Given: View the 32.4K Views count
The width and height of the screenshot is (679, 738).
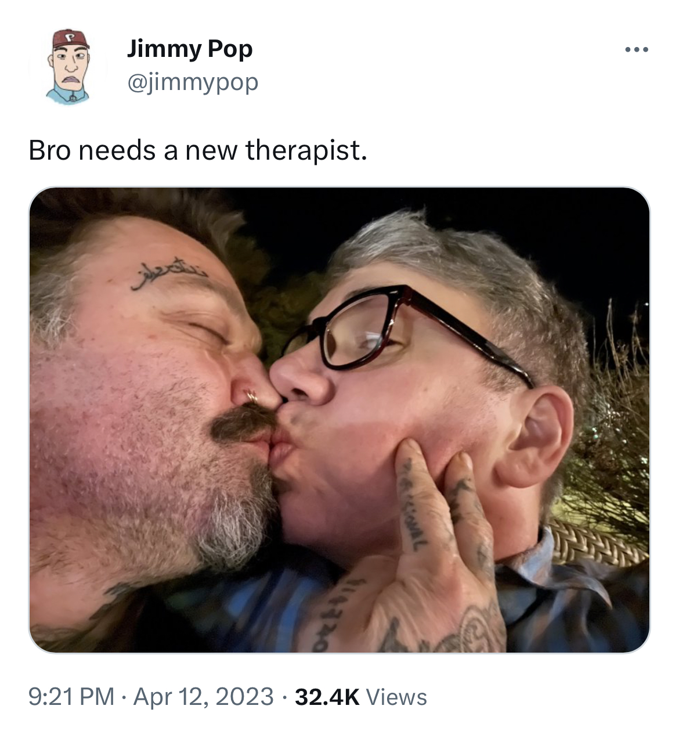Looking at the screenshot, I should tap(361, 696).
